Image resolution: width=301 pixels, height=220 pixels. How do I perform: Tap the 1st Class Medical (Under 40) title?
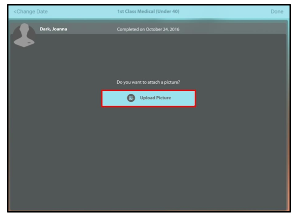(x=148, y=11)
